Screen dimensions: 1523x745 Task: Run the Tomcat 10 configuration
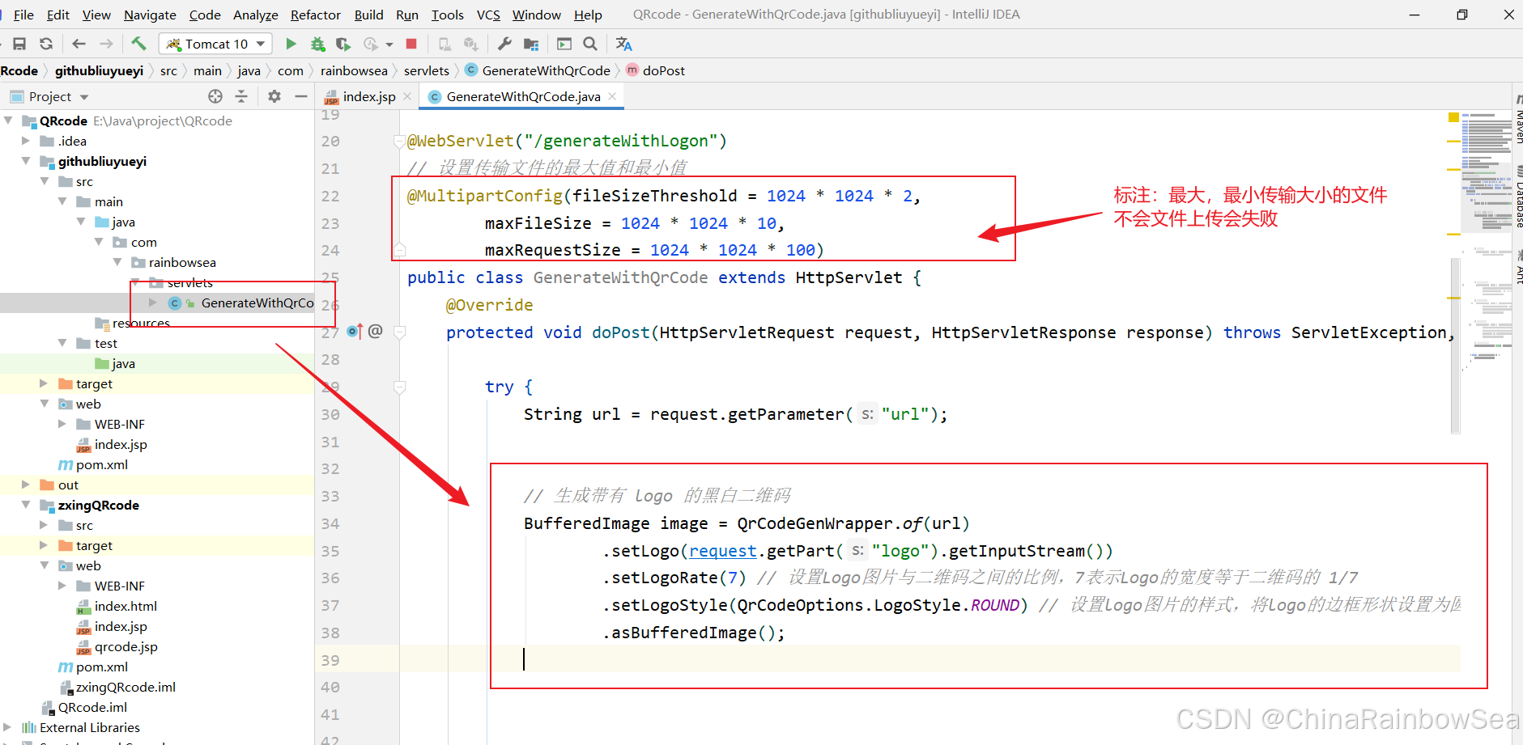[x=291, y=44]
